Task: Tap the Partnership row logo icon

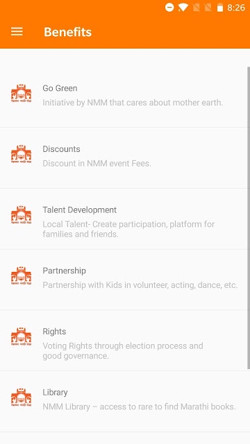Action: [x=22, y=276]
